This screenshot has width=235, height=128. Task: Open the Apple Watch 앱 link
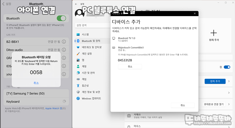click(x=54, y=108)
